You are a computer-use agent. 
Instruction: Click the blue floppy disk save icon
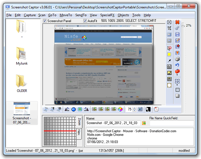click(178, 34)
